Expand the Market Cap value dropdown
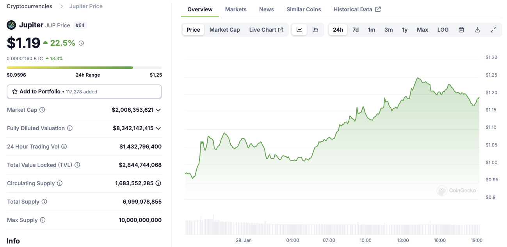The image size is (507, 247). [x=158, y=110]
